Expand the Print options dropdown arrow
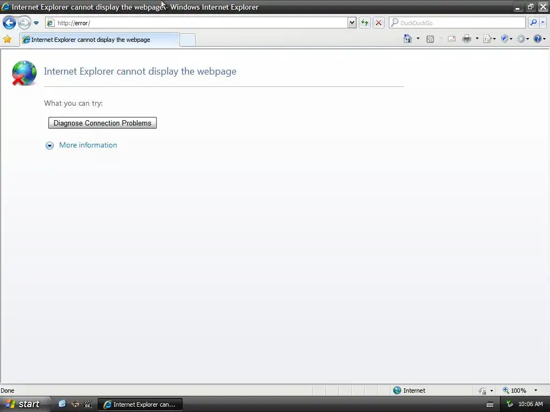This screenshot has height=412, width=550. (x=477, y=39)
